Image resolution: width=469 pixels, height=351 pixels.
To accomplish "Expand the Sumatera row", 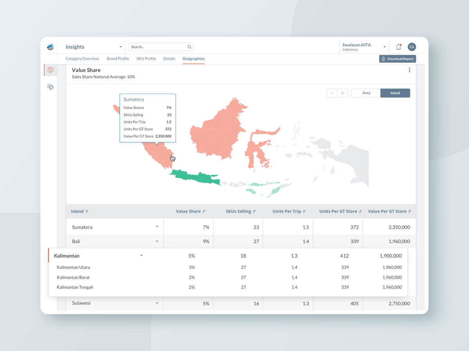I will 157,227.
